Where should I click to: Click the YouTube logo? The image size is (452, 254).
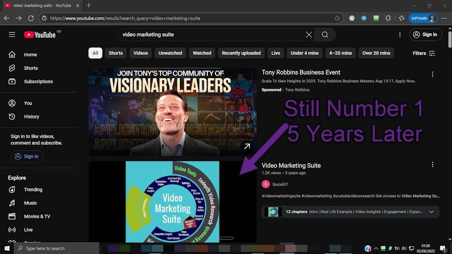coord(40,35)
